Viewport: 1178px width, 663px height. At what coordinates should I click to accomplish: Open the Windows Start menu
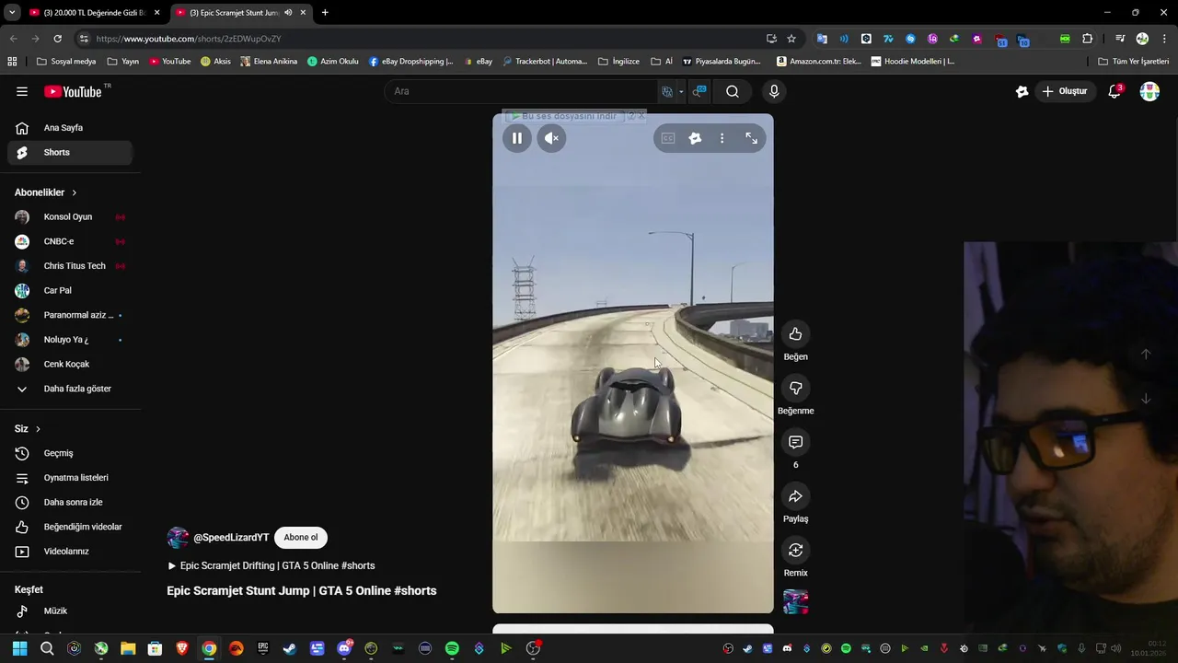[x=19, y=649]
